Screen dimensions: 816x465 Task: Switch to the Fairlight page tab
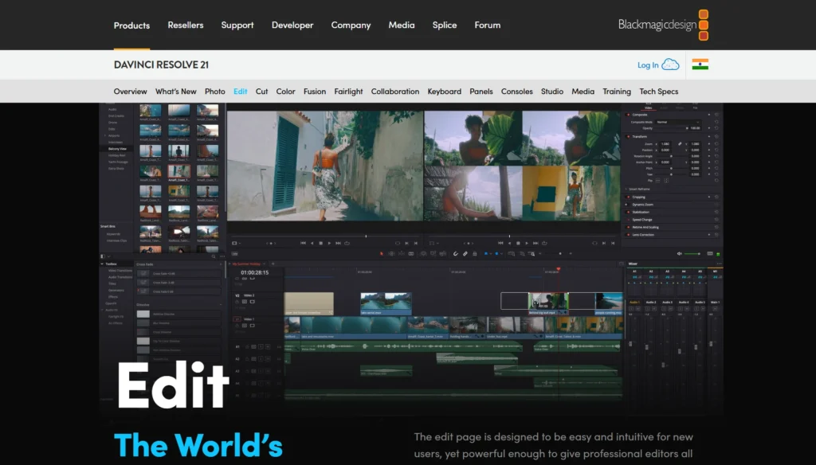(x=348, y=92)
